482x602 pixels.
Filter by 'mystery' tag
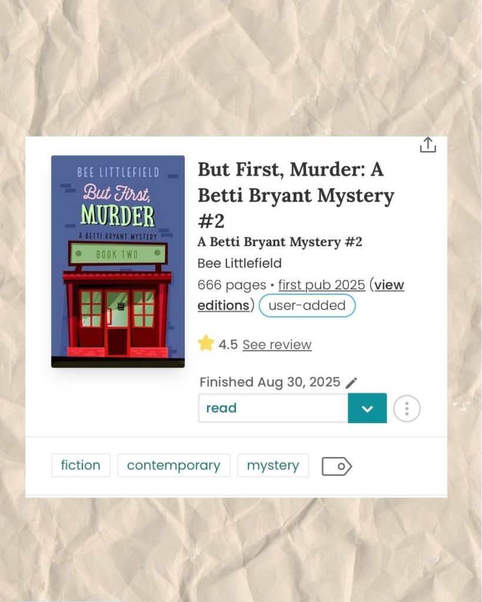click(x=273, y=465)
